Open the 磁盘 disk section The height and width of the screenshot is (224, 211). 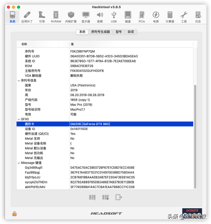click(x=128, y=17)
